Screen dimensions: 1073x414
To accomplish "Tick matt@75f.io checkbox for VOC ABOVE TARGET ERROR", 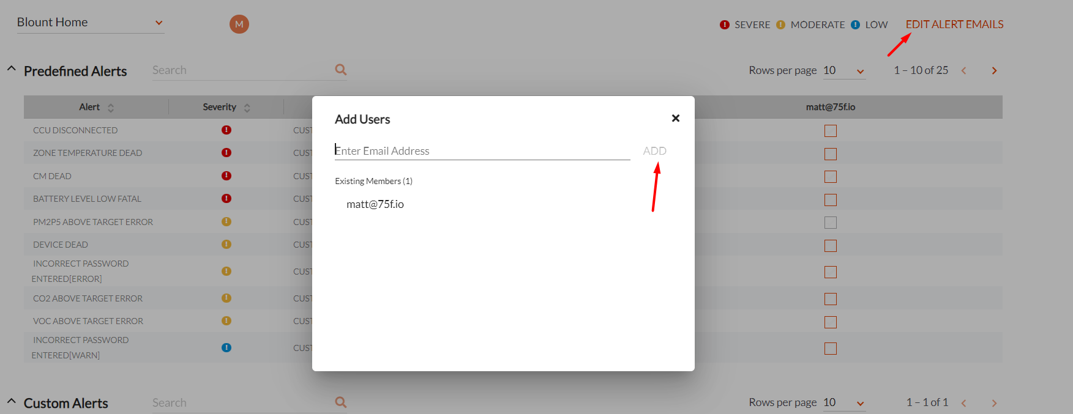I will 831,322.
